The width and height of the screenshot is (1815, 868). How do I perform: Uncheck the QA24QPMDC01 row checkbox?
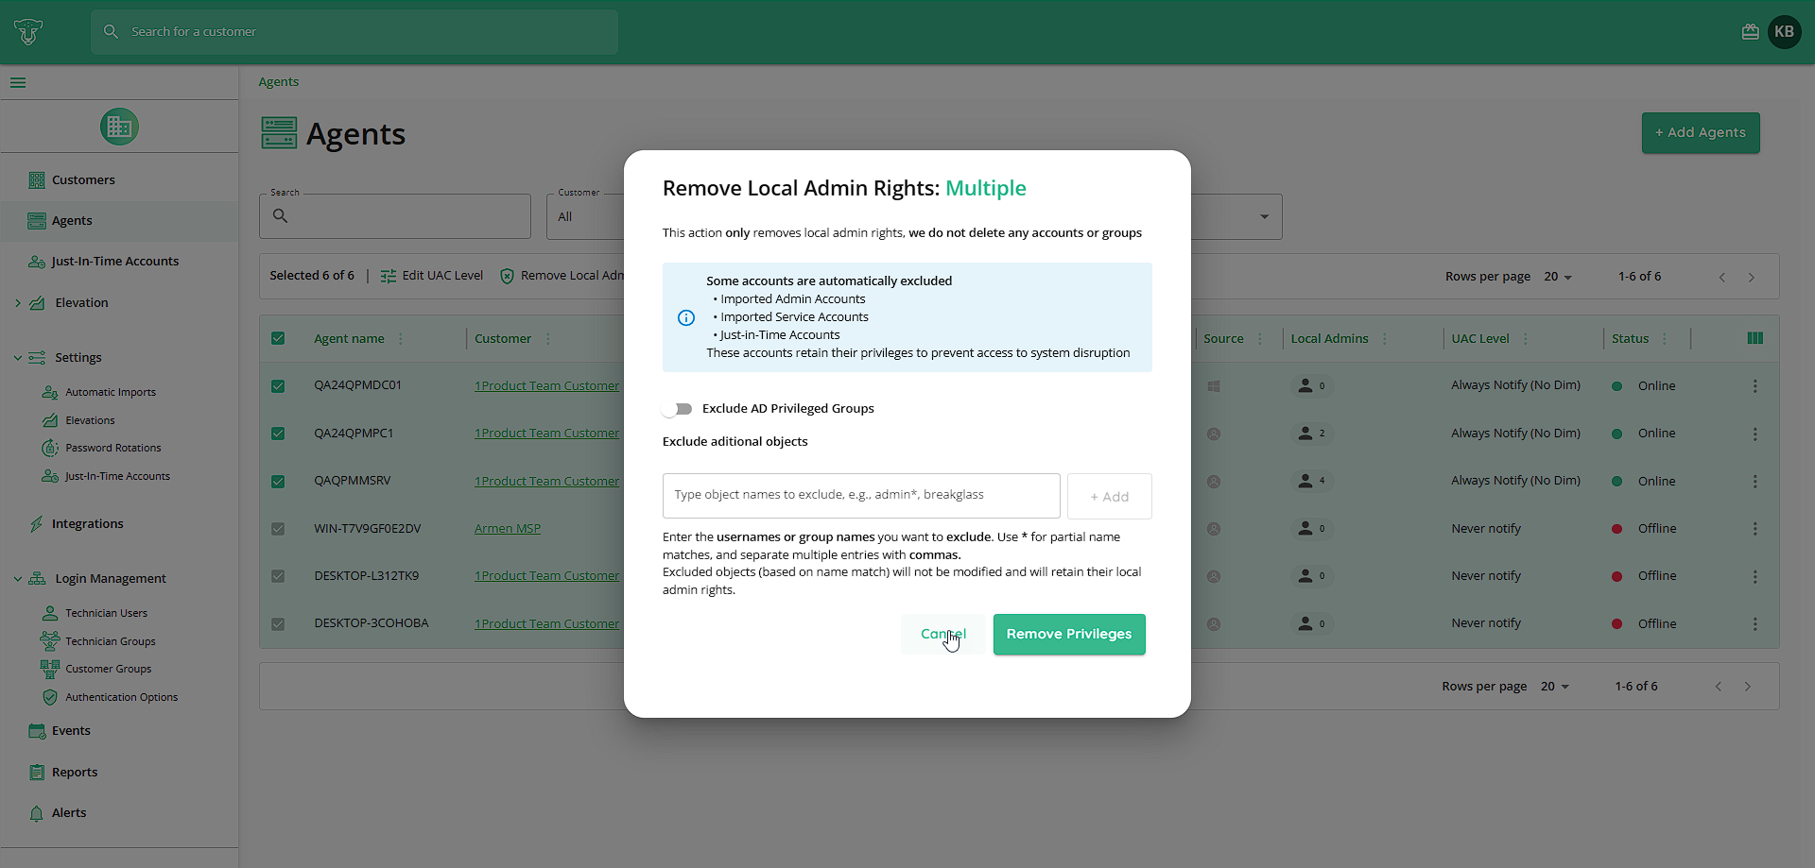point(278,386)
